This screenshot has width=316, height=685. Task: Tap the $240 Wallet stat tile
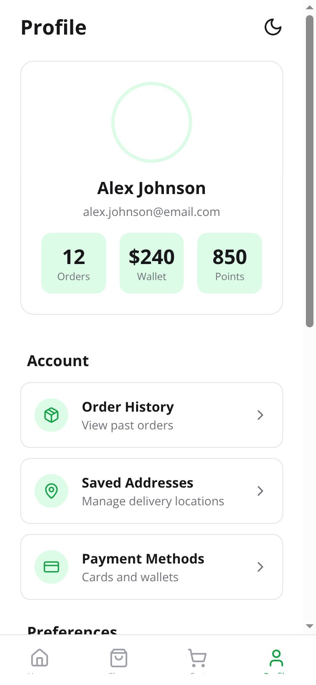point(152,263)
